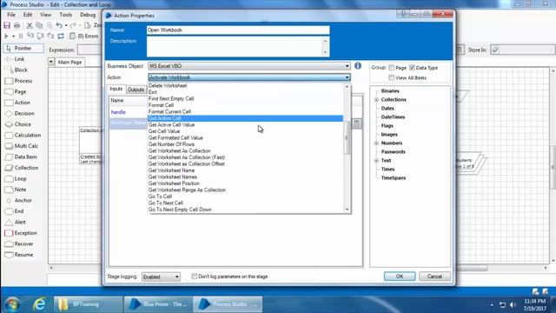Choose Get Worksheet As Collection from list
Screen dimensions: 556x313
pyautogui.click(x=245, y=150)
